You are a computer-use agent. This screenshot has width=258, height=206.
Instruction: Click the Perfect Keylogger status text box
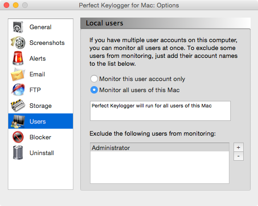[x=160, y=111]
